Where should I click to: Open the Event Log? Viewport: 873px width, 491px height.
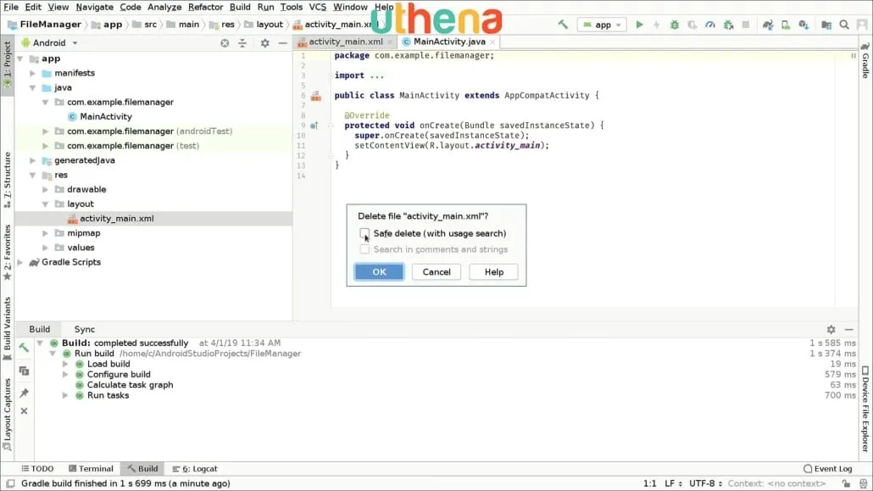click(828, 469)
